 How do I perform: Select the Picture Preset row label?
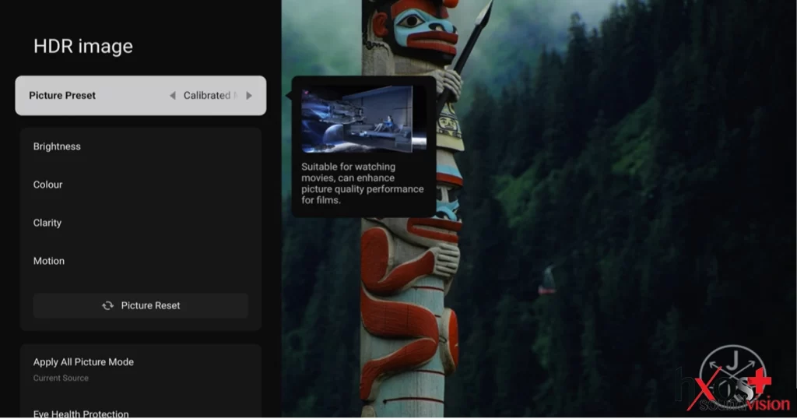coord(62,96)
